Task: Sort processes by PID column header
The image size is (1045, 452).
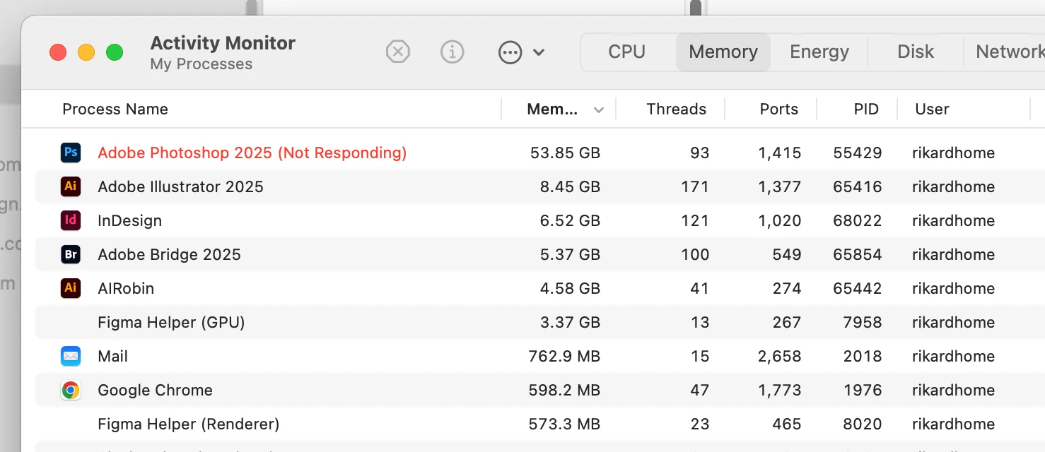Action: click(x=865, y=109)
